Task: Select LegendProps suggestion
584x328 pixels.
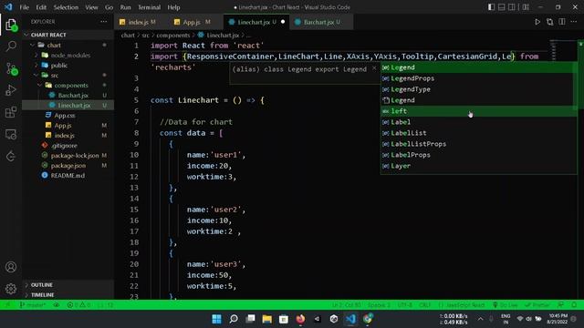Action: click(x=478, y=78)
